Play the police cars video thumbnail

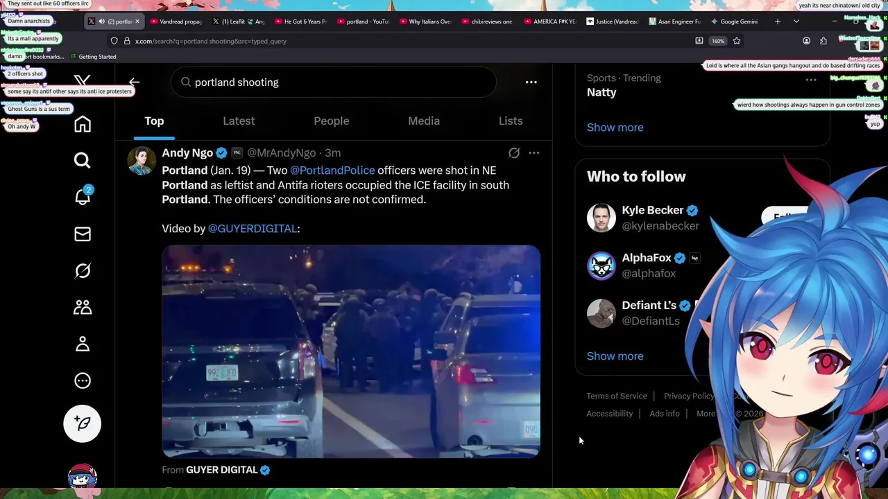(x=351, y=351)
